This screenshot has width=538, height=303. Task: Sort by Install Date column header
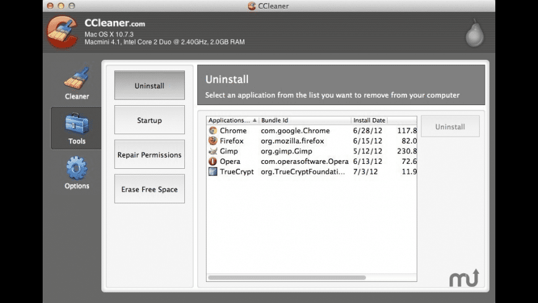(369, 121)
